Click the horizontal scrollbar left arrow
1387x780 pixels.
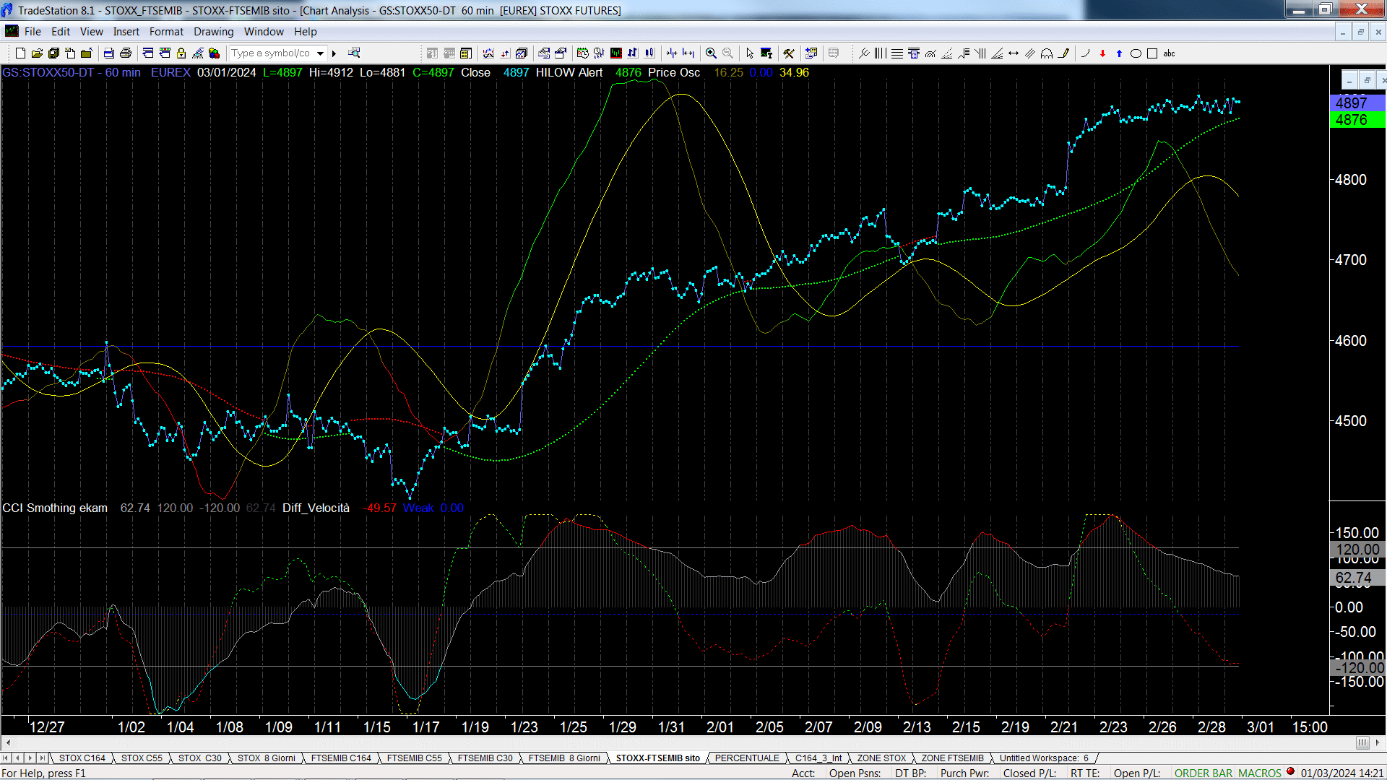coord(8,742)
